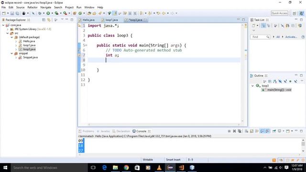Select Snippet.java in Package Explorer
Screen dimensions: 306x172
(30, 57)
